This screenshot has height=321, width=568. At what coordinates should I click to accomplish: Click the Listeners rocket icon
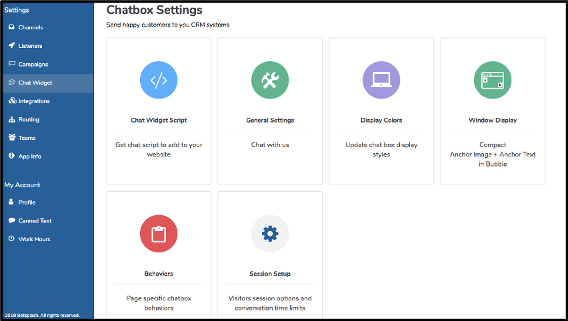pos(11,45)
